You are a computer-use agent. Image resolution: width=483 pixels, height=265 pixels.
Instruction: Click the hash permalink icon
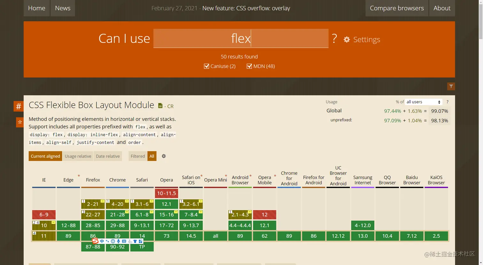[19, 106]
